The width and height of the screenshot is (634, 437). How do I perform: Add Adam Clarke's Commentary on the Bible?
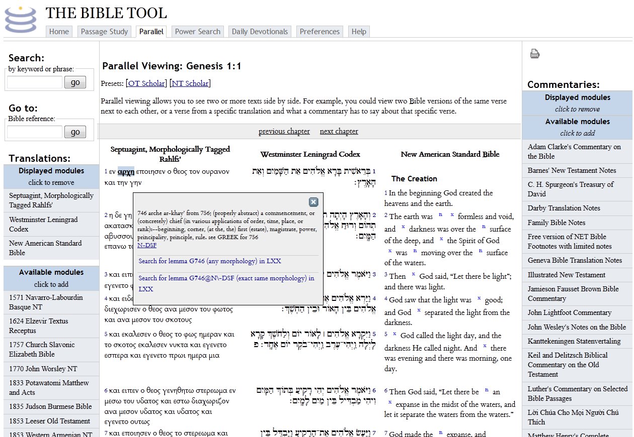click(x=577, y=152)
